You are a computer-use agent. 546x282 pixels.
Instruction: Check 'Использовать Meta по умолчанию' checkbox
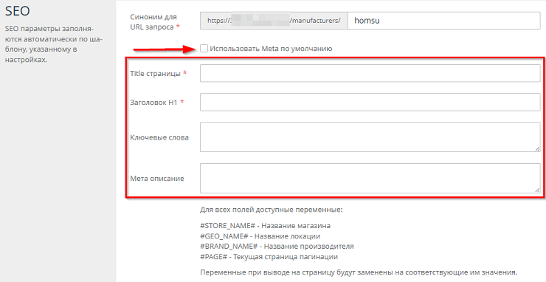204,49
